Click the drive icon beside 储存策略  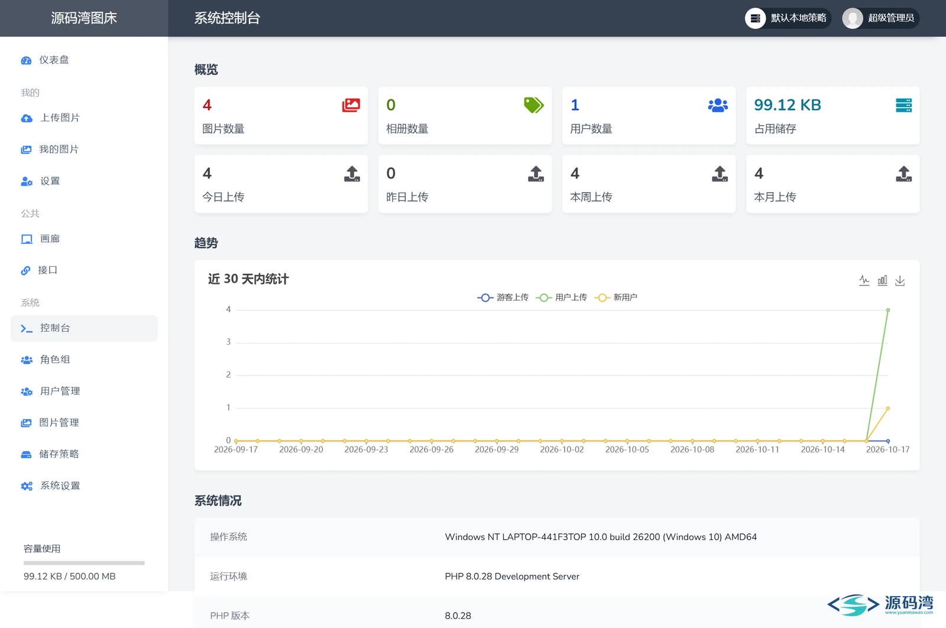pyautogui.click(x=26, y=455)
